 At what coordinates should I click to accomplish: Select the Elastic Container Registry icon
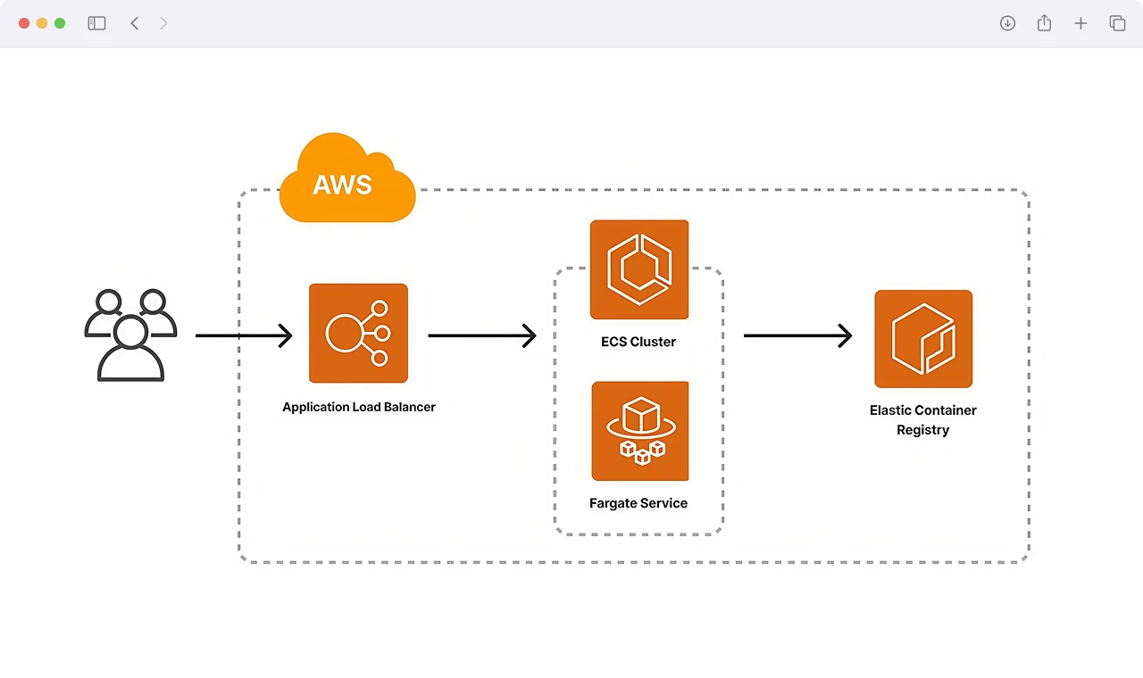point(923,339)
